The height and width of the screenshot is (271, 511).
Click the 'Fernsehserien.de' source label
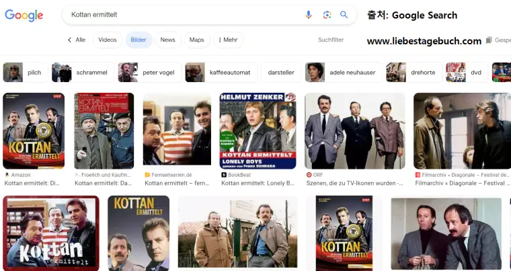(171, 175)
